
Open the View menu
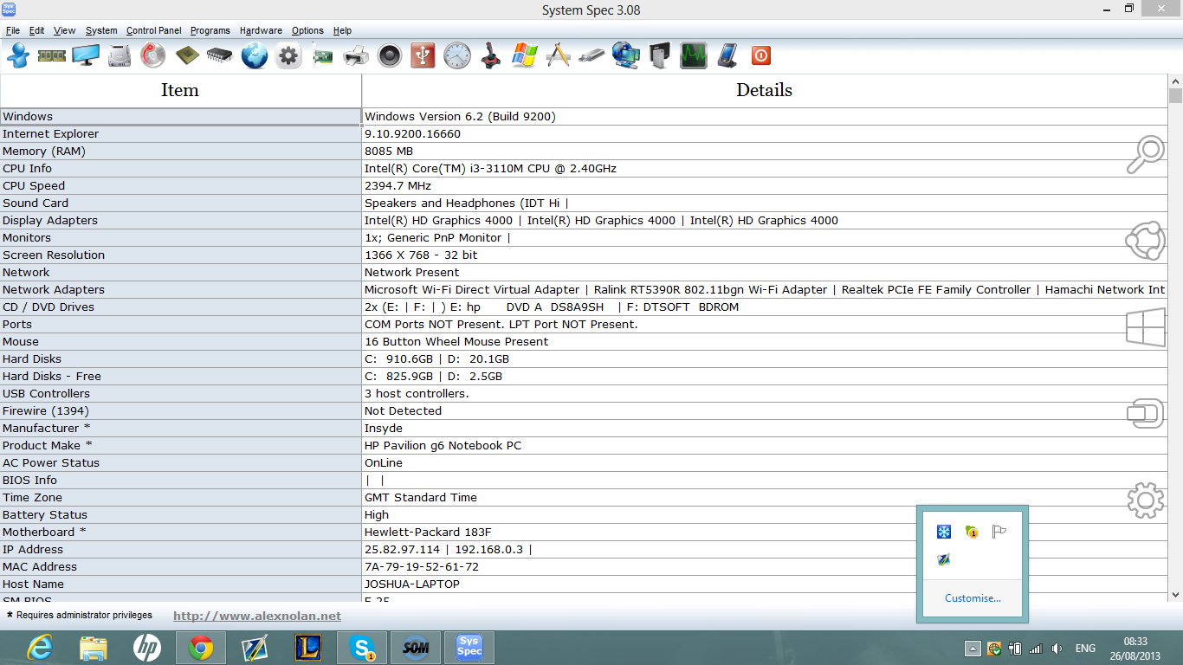click(65, 30)
